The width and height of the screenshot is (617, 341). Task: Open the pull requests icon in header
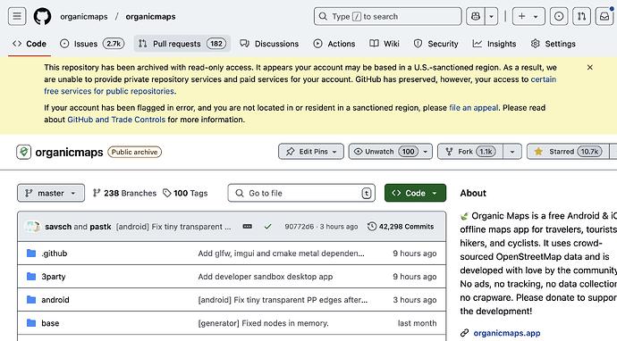pos(581,16)
